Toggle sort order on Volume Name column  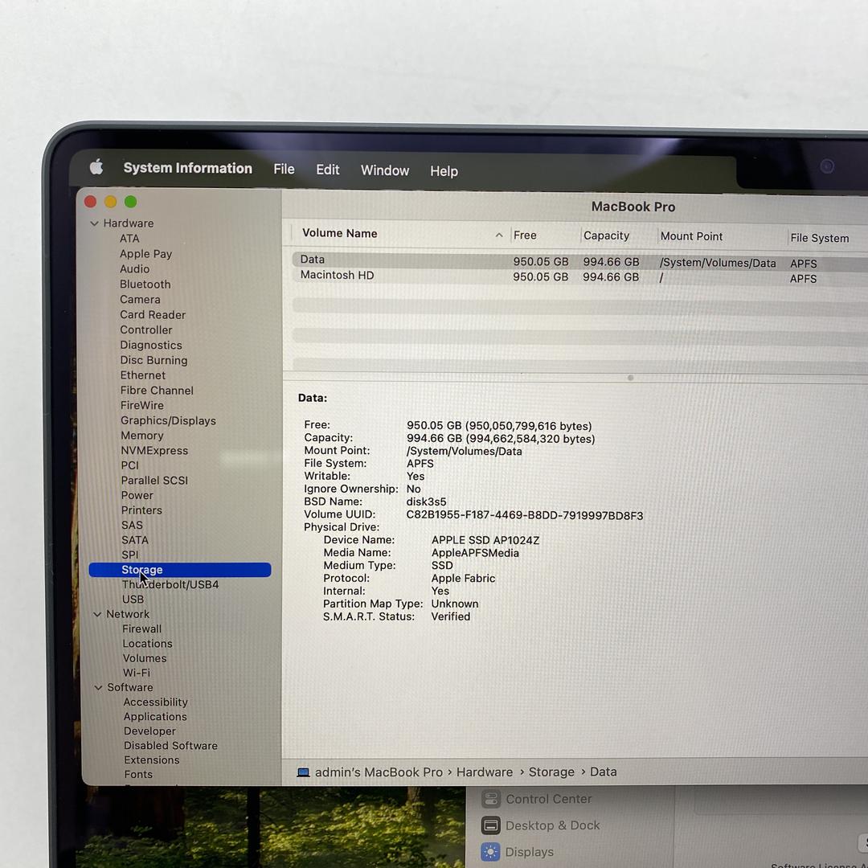click(x=498, y=235)
